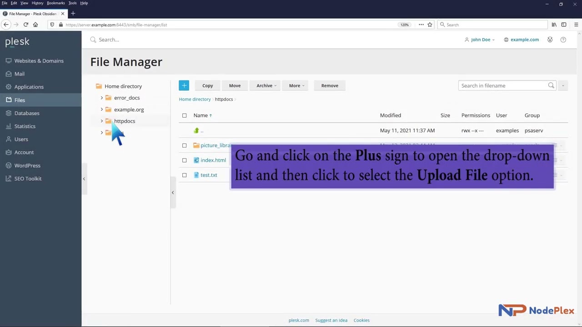Click Home directory breadcrumb link
Screen dimensions: 582x327
[195, 99]
